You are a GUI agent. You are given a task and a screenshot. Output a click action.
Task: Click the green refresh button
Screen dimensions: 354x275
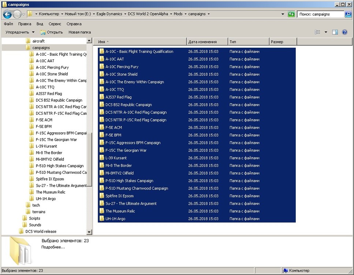pos(291,14)
